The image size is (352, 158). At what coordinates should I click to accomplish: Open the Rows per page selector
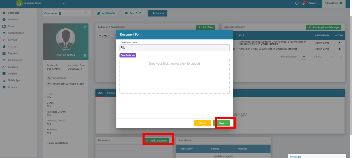pyautogui.click(x=303, y=56)
